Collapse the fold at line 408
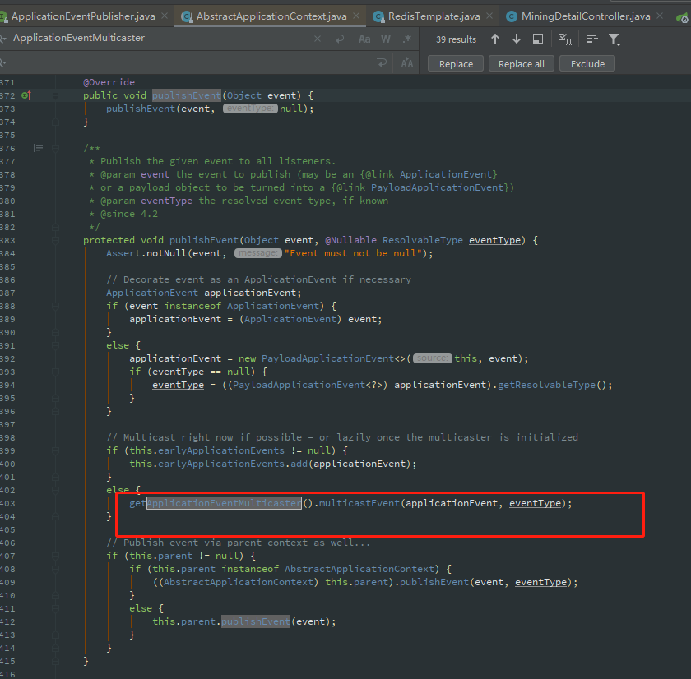This screenshot has height=679, width=691. [56, 569]
